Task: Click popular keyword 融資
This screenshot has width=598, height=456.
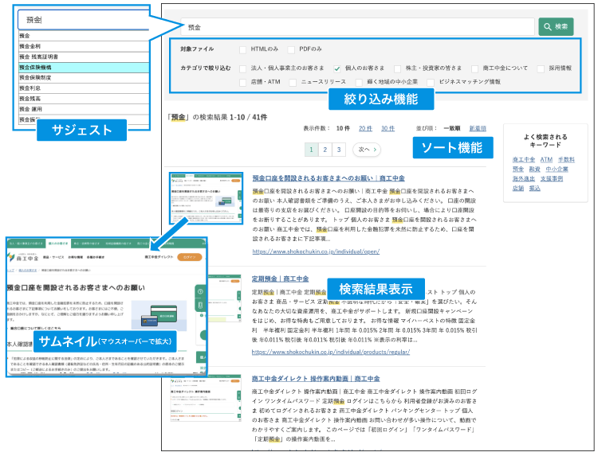Action: point(535,169)
